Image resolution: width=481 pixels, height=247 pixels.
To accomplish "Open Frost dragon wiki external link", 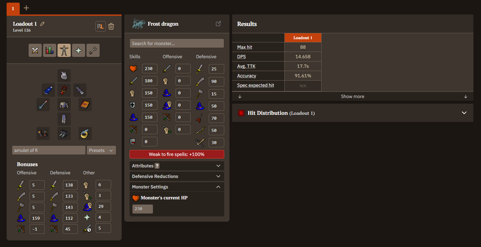I will [x=218, y=24].
